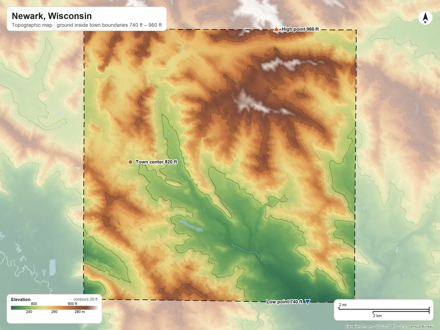
Task: Click the 'Low point 740 ft' label
Action: [284, 302]
